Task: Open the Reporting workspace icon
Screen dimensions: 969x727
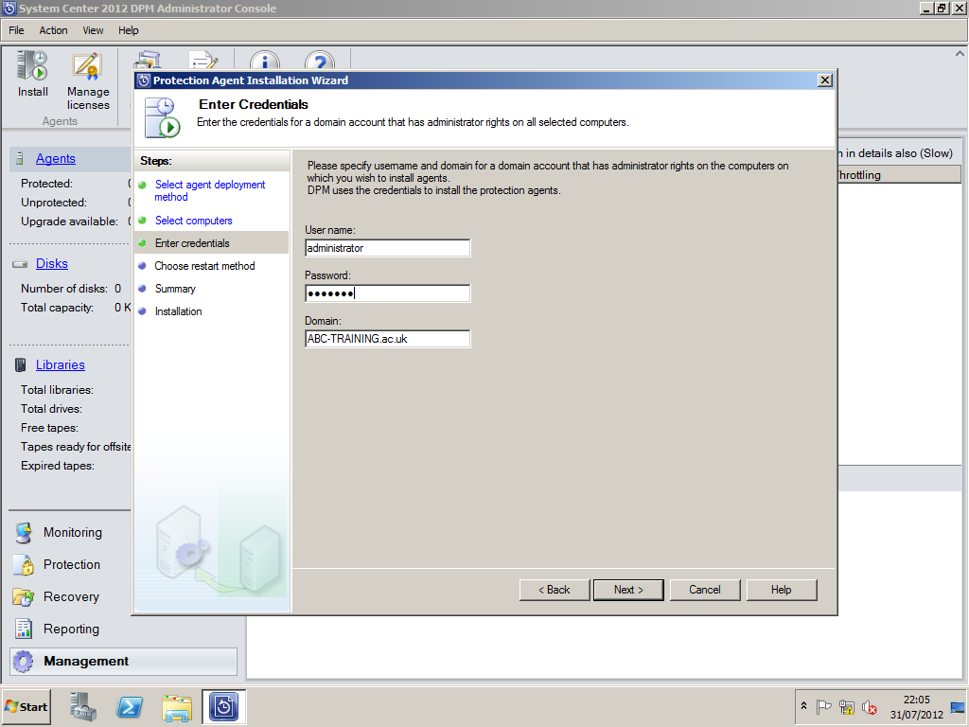Action: [x=24, y=629]
